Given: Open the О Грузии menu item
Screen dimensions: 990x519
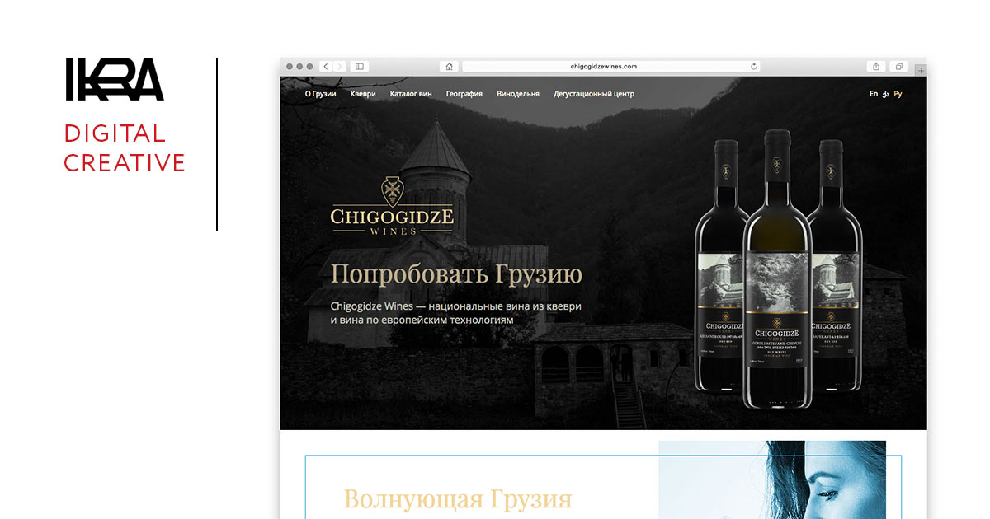Looking at the screenshot, I should [x=321, y=94].
